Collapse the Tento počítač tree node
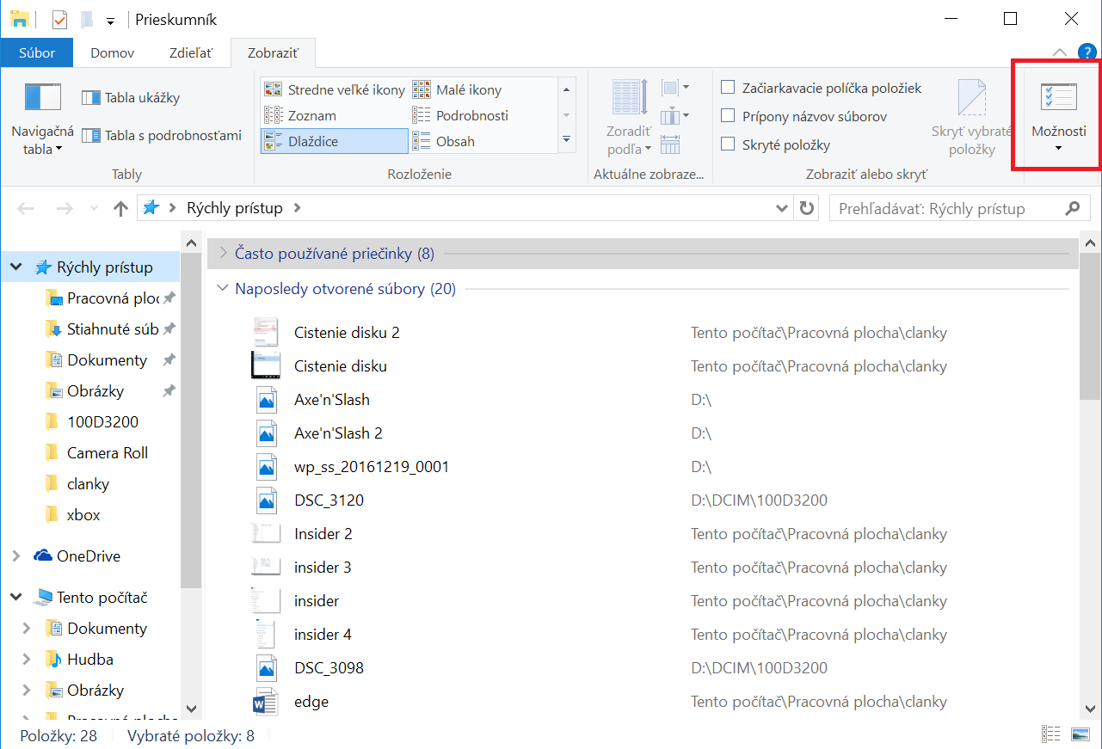 pos(15,598)
